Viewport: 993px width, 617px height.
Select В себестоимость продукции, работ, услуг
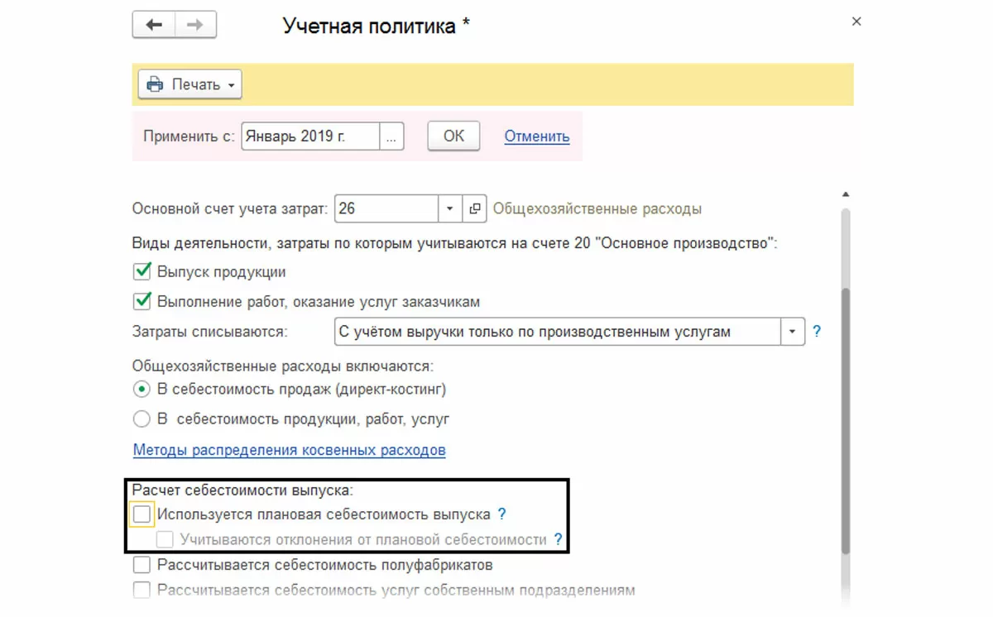click(142, 419)
